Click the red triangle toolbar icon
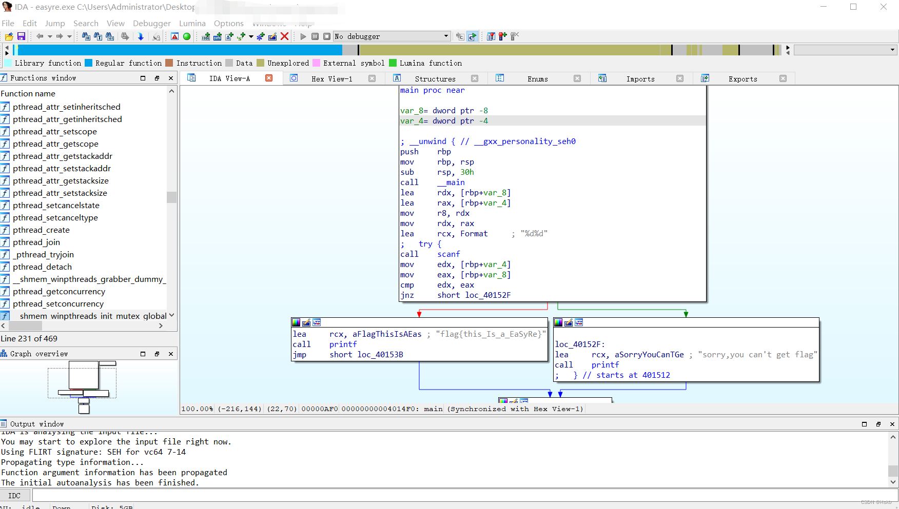This screenshot has height=509, width=899. 175,36
